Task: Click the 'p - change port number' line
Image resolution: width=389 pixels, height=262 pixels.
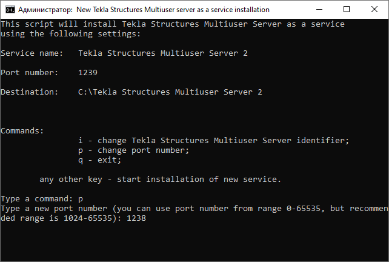Action: click(x=134, y=150)
